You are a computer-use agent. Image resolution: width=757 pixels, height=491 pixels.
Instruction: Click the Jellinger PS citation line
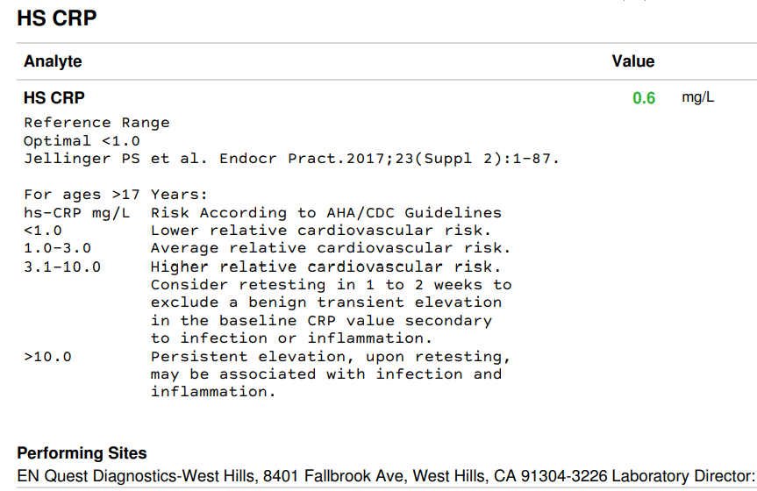click(x=291, y=159)
